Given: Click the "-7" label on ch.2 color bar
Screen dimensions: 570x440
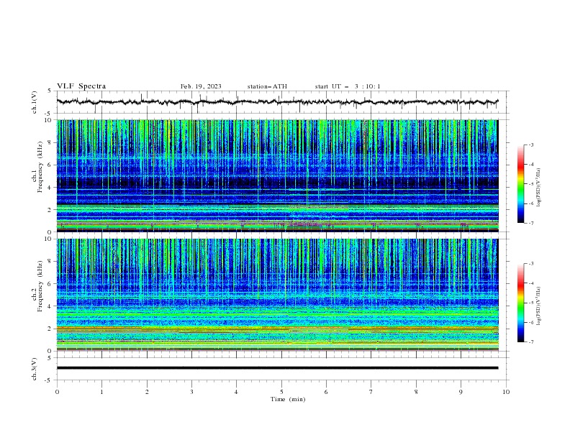Looking at the screenshot, I should (x=530, y=342).
